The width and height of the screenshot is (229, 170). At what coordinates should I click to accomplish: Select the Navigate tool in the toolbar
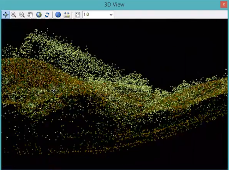pyautogui.click(x=5, y=15)
